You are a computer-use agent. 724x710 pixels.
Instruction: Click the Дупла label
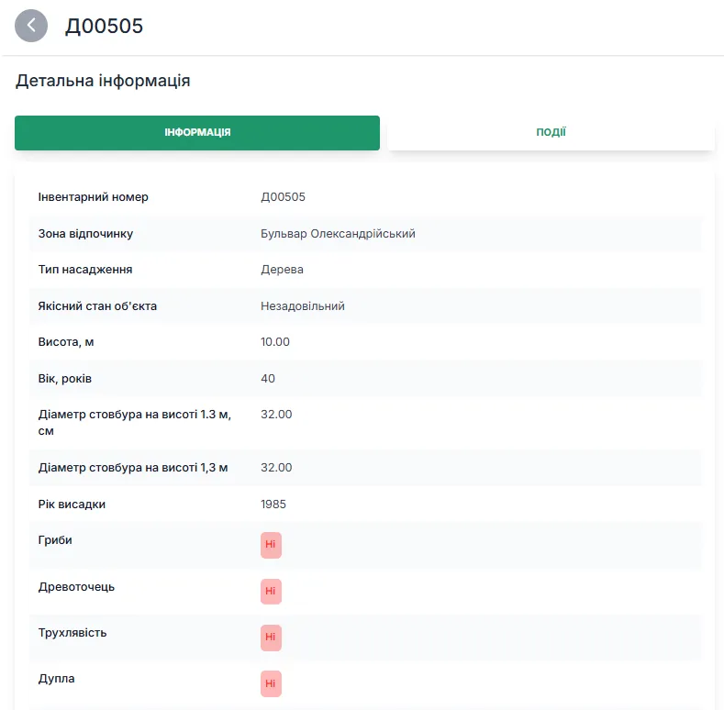tap(56, 679)
